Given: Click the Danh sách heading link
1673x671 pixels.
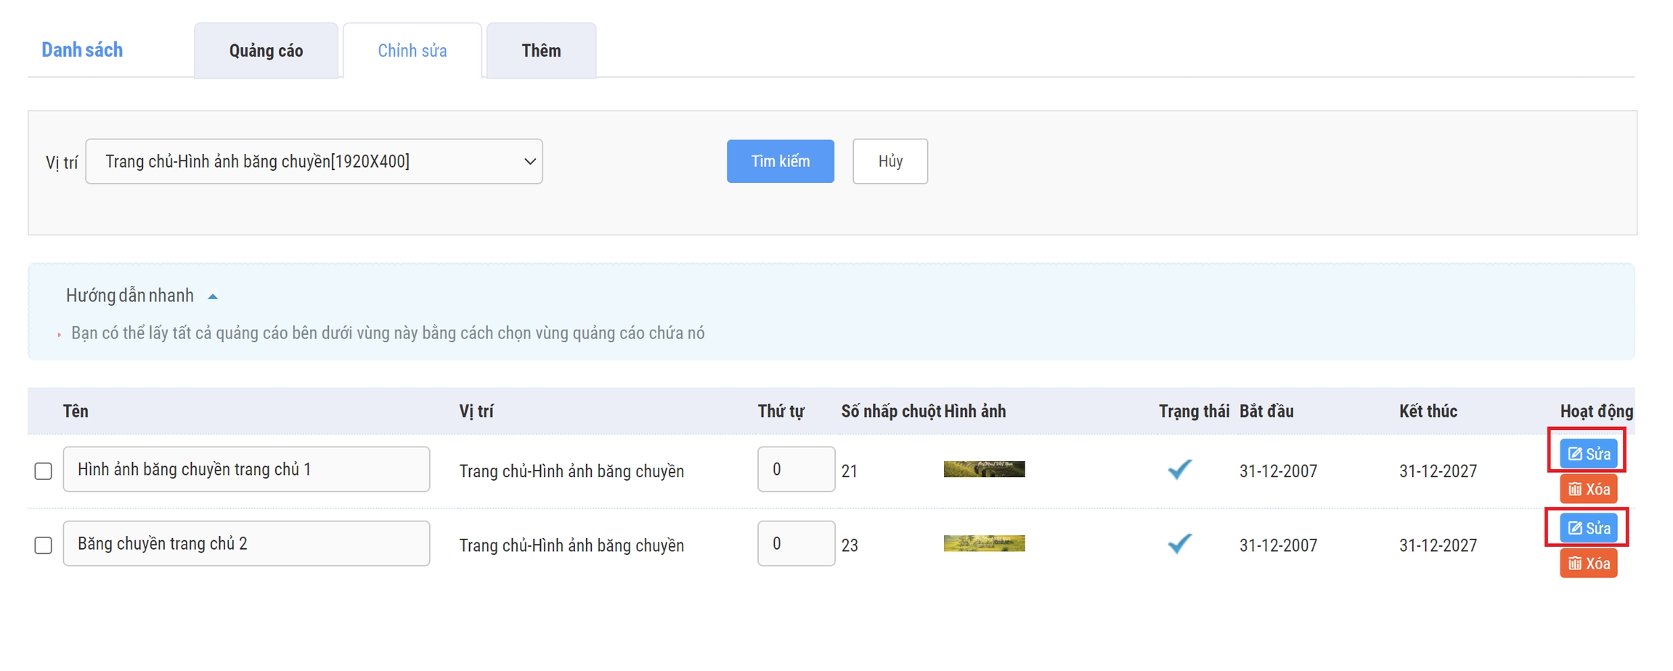Looking at the screenshot, I should point(82,50).
